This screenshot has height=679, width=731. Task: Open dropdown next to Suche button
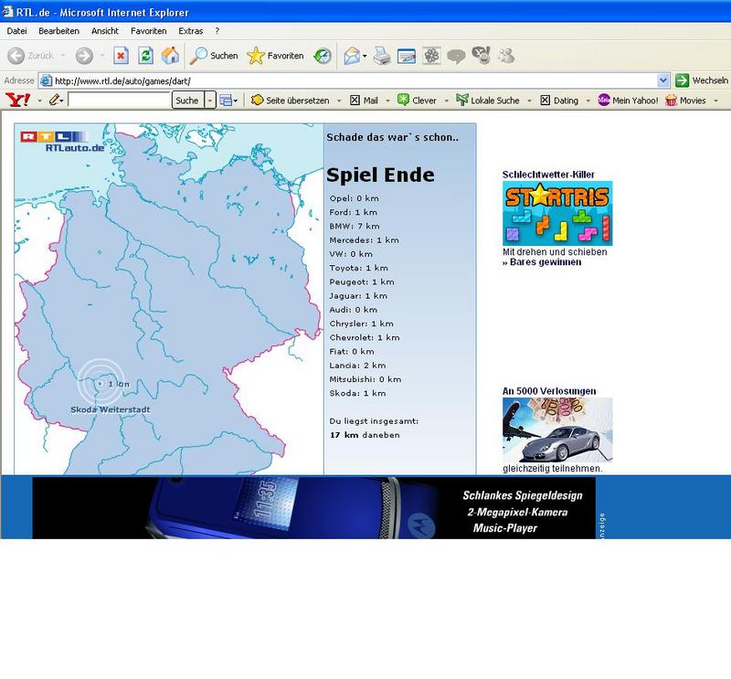click(x=210, y=101)
